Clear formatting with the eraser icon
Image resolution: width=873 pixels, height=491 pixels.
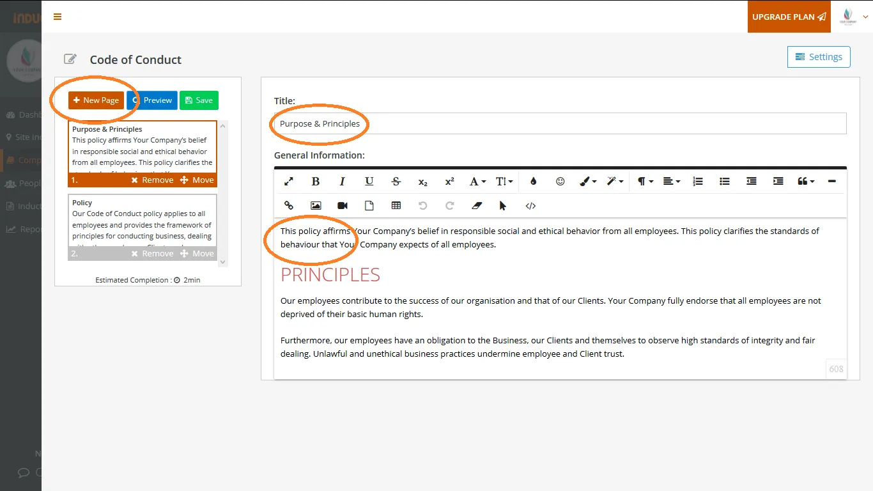476,206
